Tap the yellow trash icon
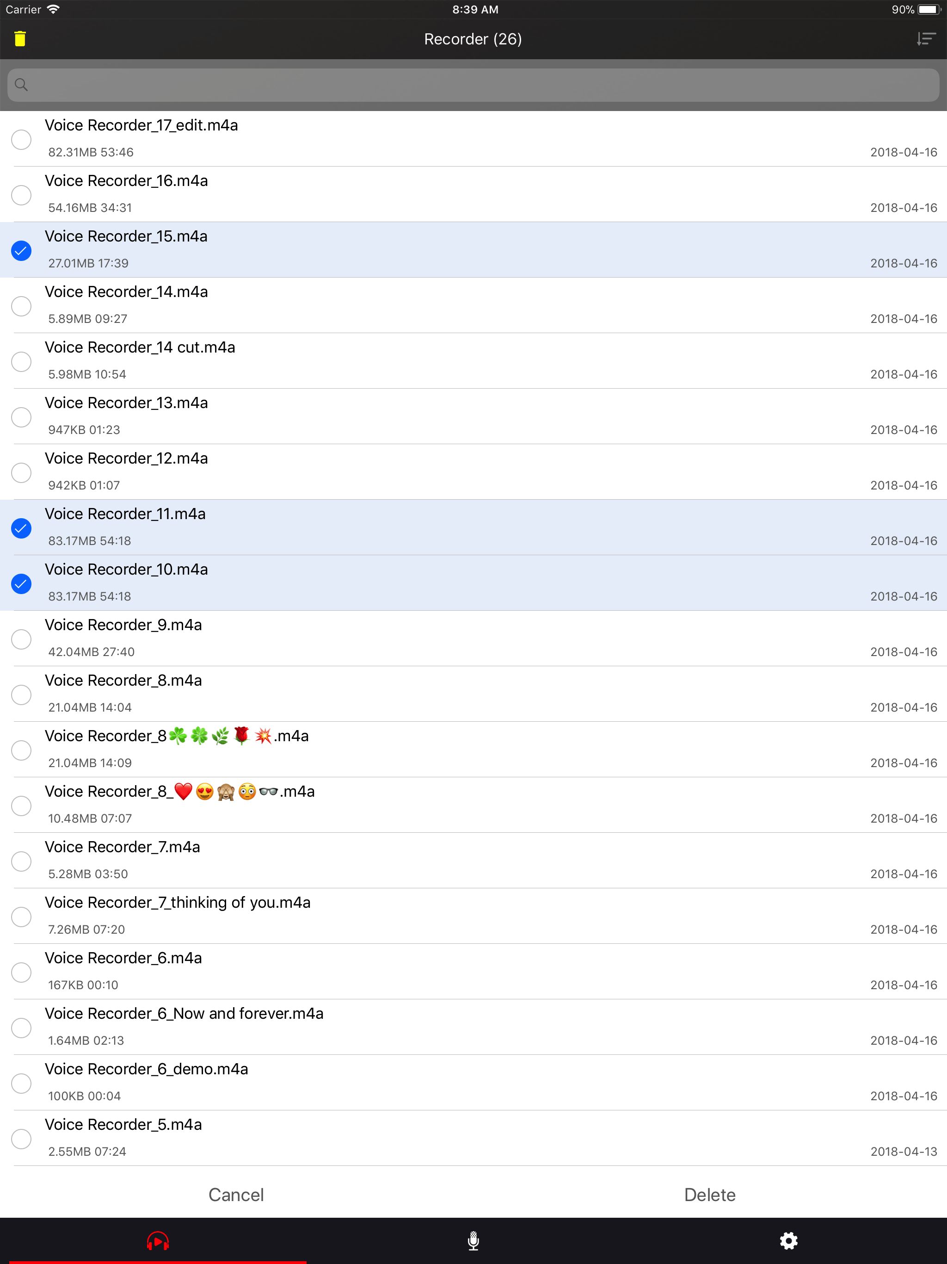This screenshot has width=947, height=1264. pyautogui.click(x=20, y=38)
